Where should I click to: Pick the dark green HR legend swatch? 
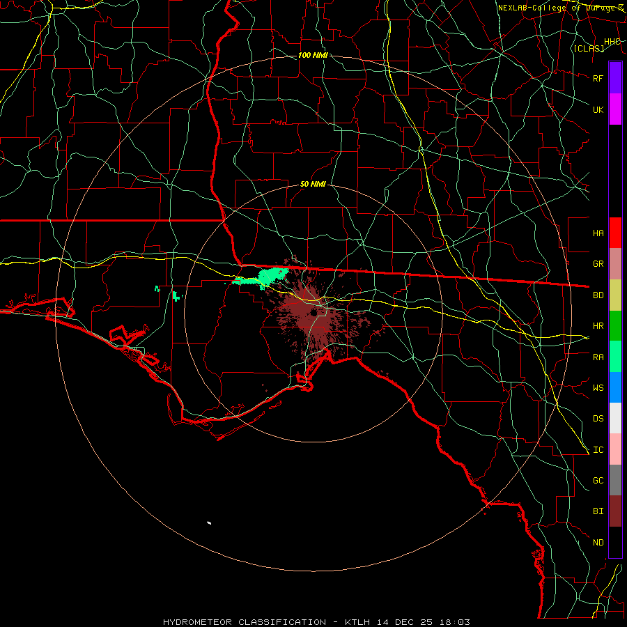pos(615,326)
